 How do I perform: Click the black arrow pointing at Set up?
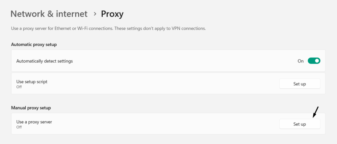[316, 112]
